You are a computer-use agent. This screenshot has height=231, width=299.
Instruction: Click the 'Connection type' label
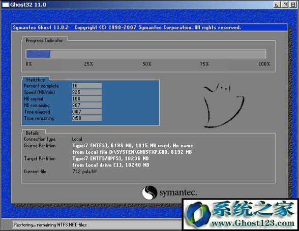[x=40, y=139]
